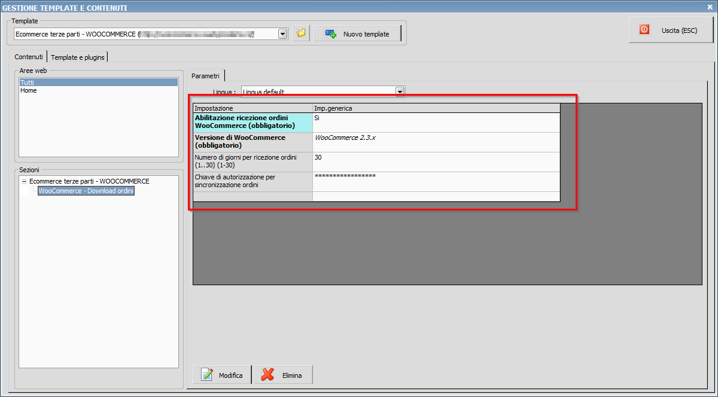Click the masked authorization key value
Image resolution: width=718 pixels, height=397 pixels.
pos(436,182)
